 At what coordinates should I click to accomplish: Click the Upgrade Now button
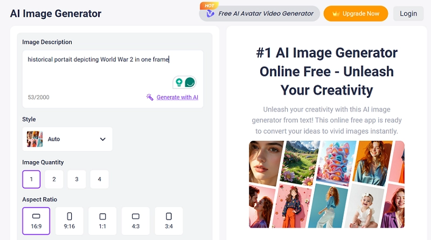tap(356, 13)
